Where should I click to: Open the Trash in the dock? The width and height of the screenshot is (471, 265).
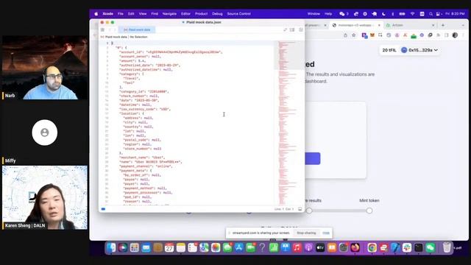[447, 247]
